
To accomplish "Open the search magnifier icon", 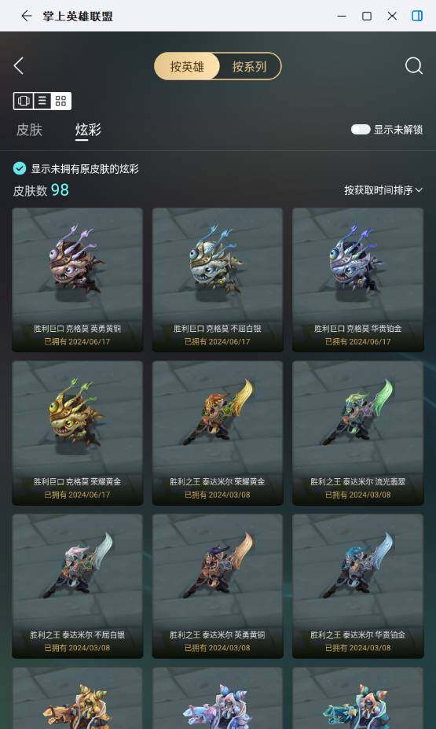I will pyautogui.click(x=413, y=66).
